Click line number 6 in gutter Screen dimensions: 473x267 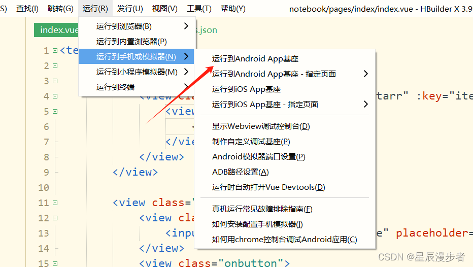click(x=46, y=127)
